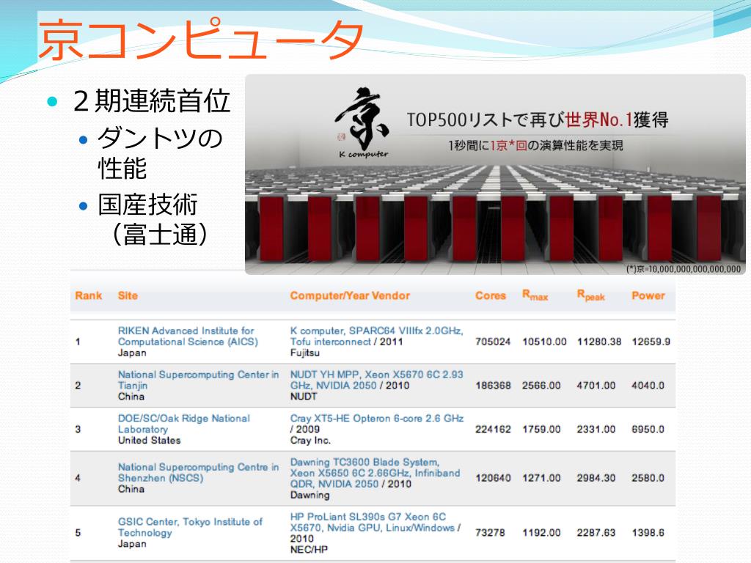Click the cores value 224162
This screenshot has height=563, width=751.
click(x=493, y=430)
